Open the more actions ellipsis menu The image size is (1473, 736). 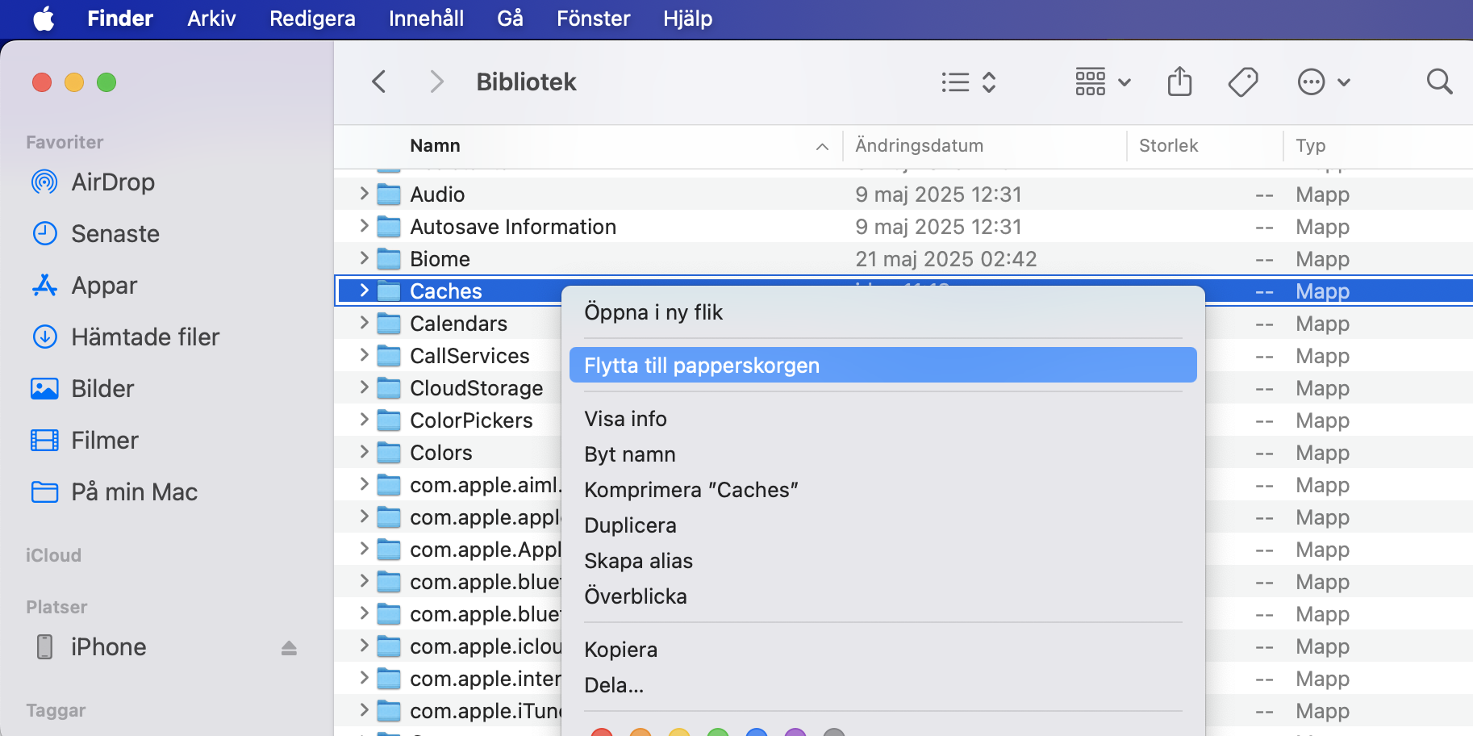(x=1324, y=82)
